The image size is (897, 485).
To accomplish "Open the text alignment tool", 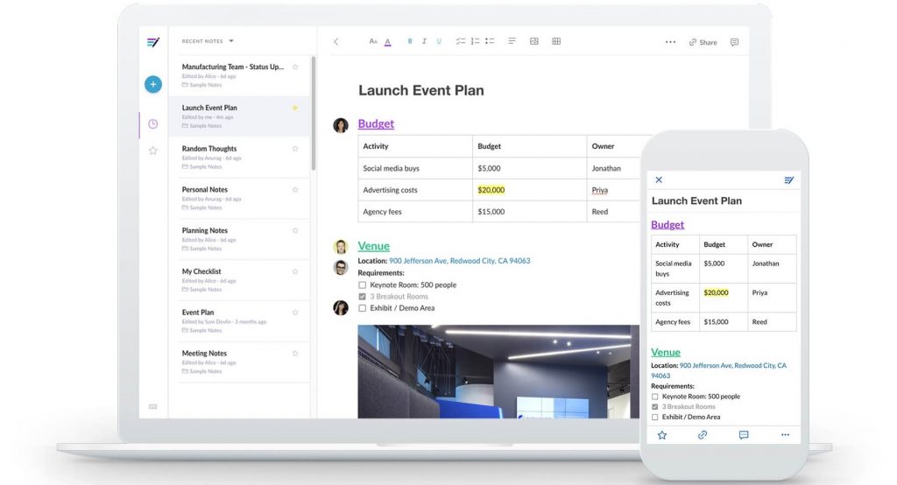I will (x=512, y=41).
